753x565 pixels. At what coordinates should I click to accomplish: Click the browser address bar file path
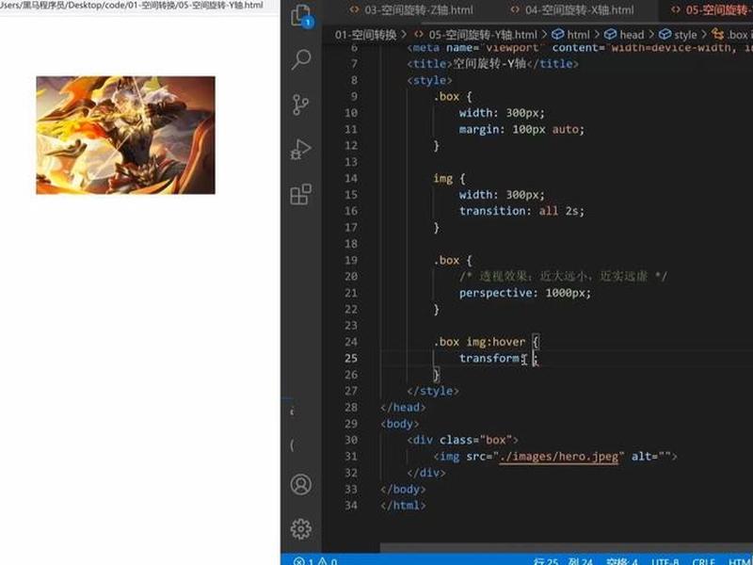point(132,6)
